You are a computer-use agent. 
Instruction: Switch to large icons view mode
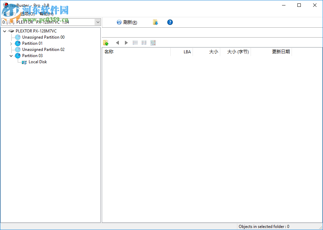(x=153, y=42)
